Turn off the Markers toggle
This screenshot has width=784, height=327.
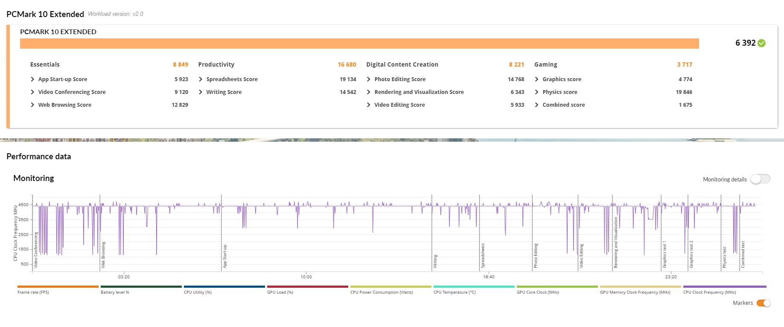pos(764,303)
